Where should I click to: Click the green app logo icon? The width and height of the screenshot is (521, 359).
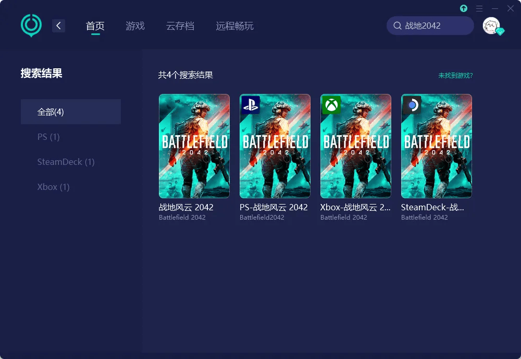click(31, 25)
